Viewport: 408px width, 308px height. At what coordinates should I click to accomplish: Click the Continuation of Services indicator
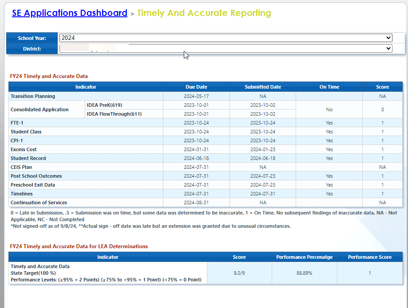[38, 203]
